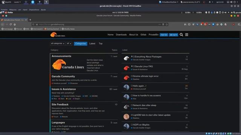Image resolution: width=241 pixels, height=135 pixels.
Task: Open the Mozilla News bookmark
Action: (x=68, y=29)
